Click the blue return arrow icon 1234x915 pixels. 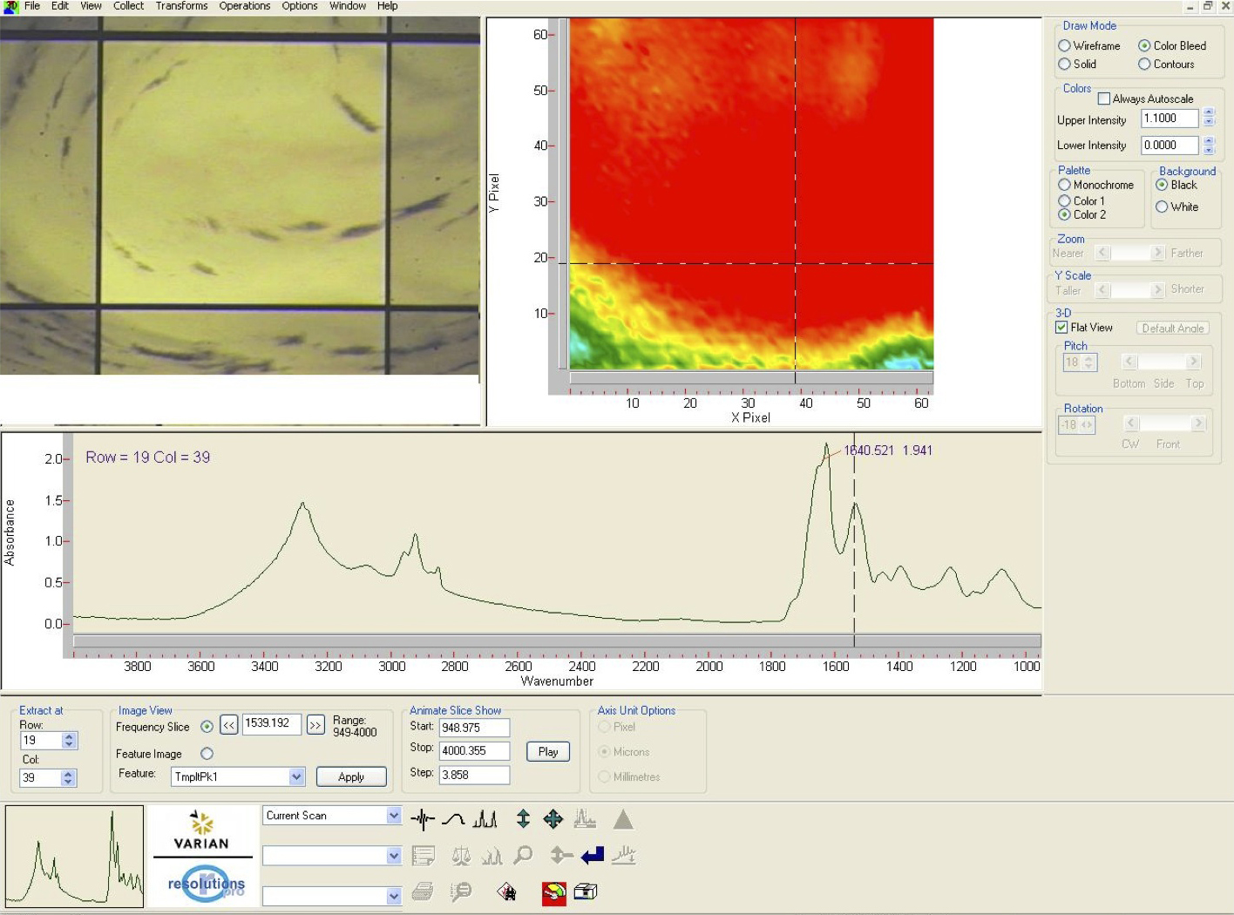593,856
